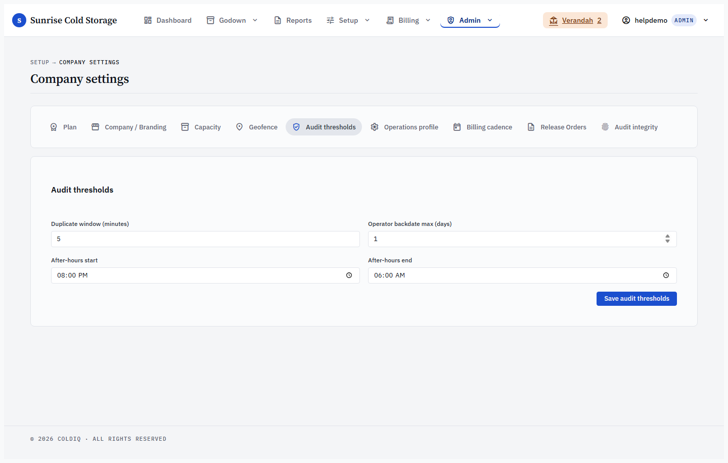
Task: Switch to the Release Orders tab
Action: [557, 127]
